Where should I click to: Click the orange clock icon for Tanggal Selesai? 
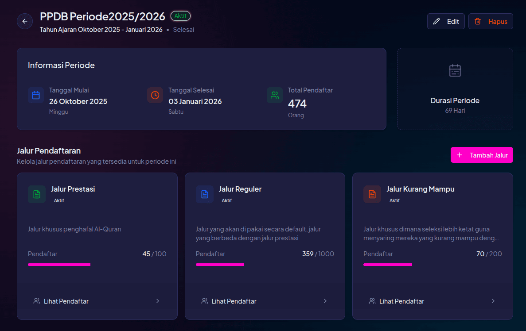[x=155, y=95]
